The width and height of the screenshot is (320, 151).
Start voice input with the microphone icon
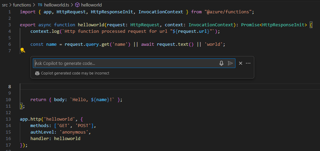click(221, 63)
